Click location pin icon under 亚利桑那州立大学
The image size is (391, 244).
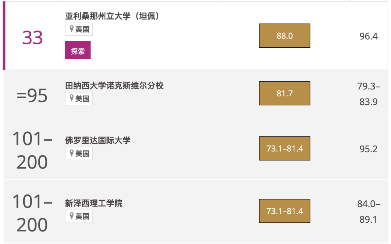[x=72, y=29]
